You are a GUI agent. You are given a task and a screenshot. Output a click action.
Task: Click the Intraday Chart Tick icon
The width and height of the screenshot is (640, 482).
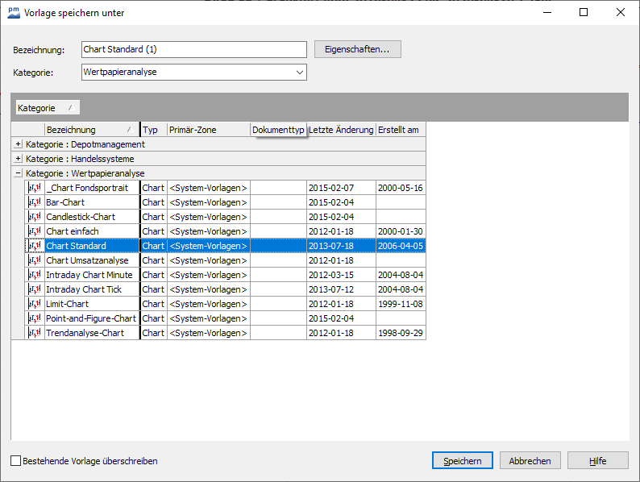(x=35, y=289)
